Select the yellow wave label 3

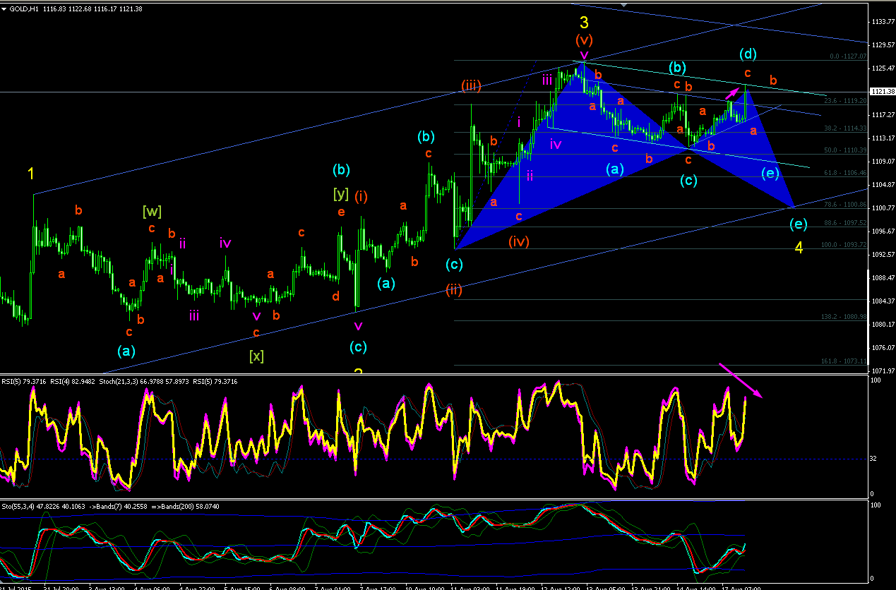pos(583,23)
